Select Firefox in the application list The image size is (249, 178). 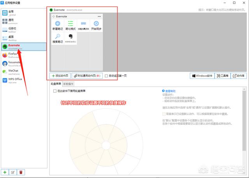coord(24,55)
